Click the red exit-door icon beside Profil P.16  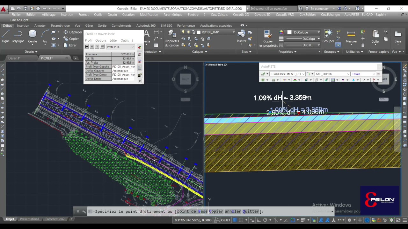139,47
